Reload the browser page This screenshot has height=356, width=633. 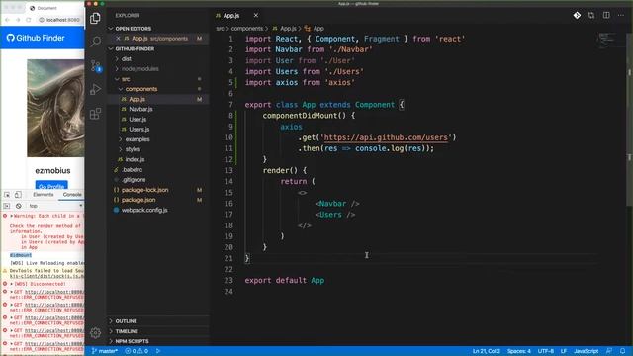pos(29,20)
